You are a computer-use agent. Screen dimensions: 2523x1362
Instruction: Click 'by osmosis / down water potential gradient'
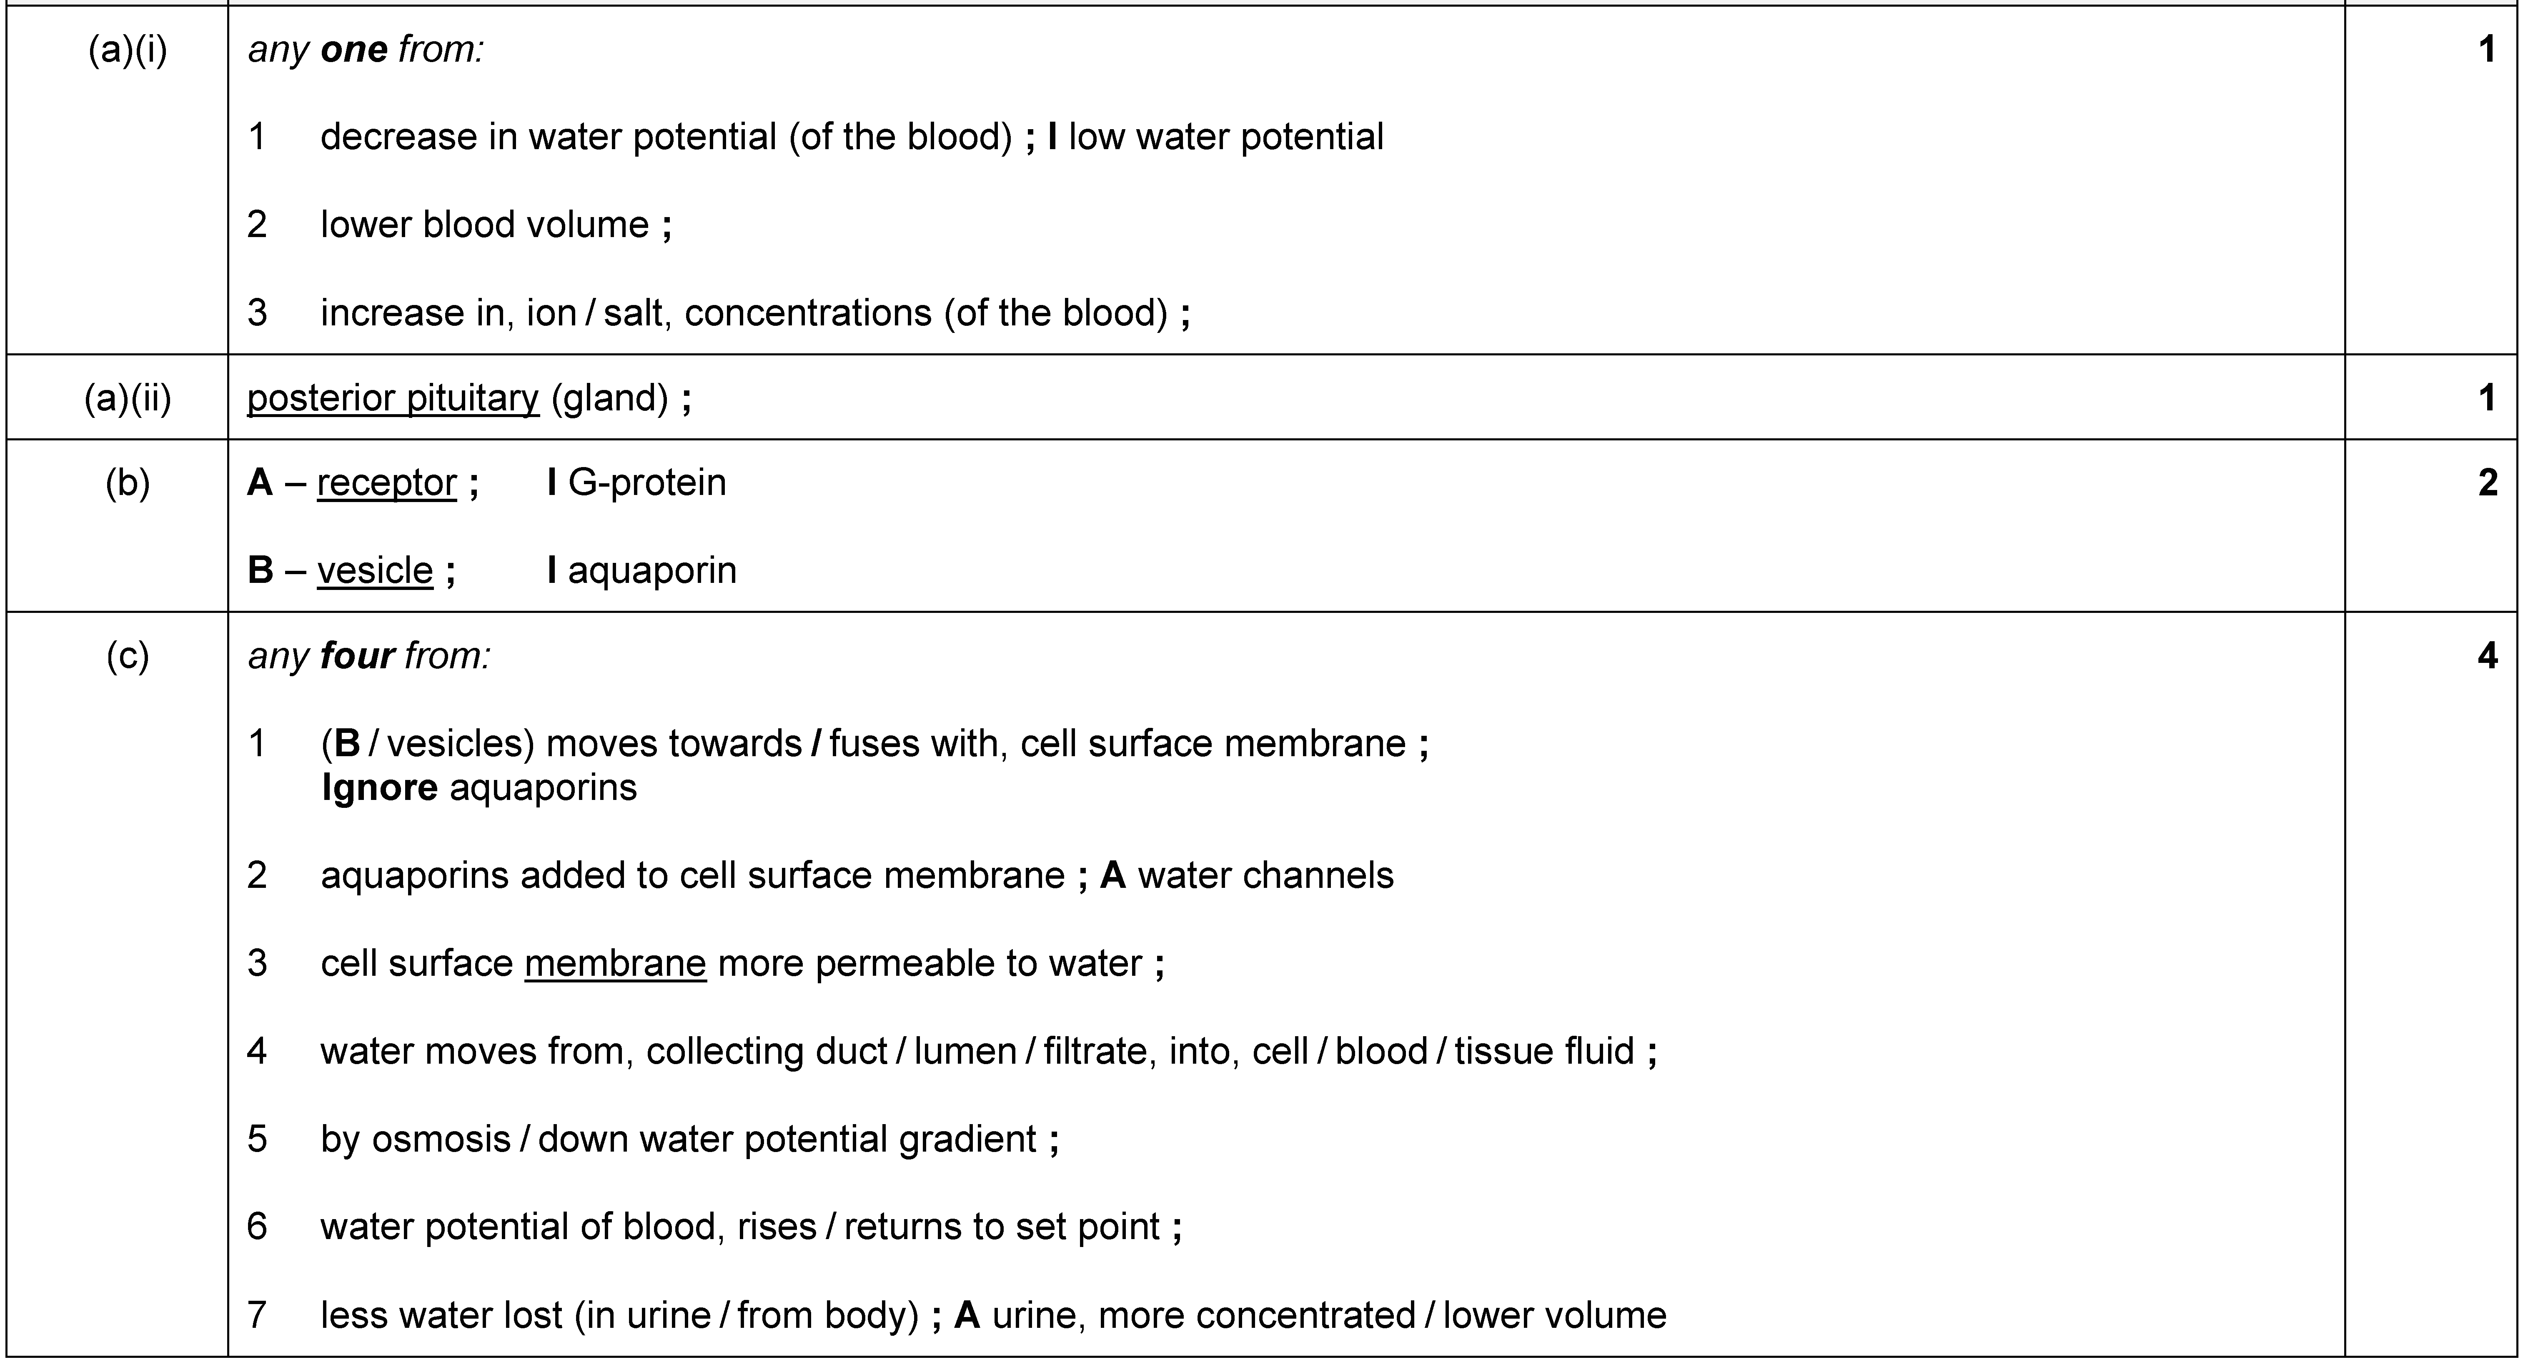pos(689,1140)
